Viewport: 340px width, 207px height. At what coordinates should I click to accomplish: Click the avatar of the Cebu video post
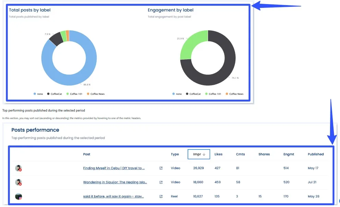[19, 168]
